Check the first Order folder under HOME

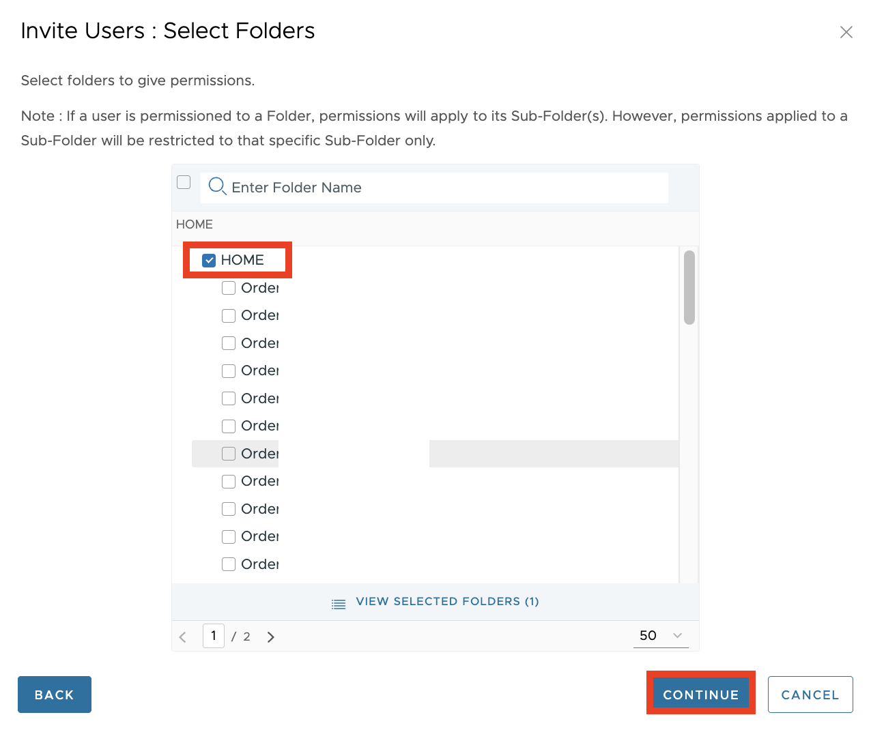pos(229,288)
